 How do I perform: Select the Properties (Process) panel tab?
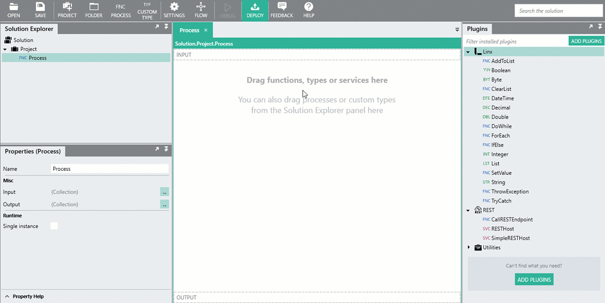[x=33, y=151]
